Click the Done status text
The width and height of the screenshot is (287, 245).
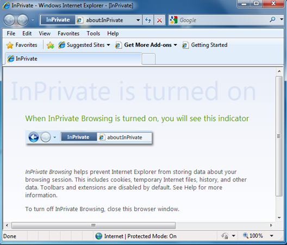[10, 236]
